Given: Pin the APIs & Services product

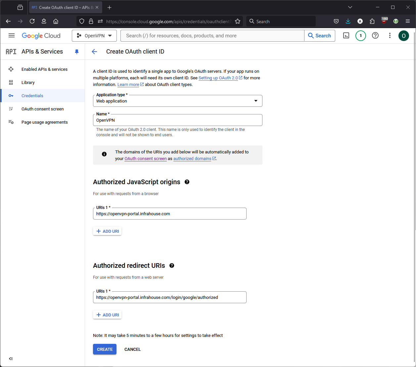Looking at the screenshot, I should [77, 52].
